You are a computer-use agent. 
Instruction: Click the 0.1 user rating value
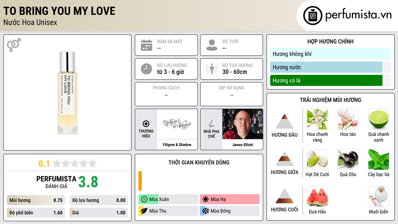coord(44,164)
